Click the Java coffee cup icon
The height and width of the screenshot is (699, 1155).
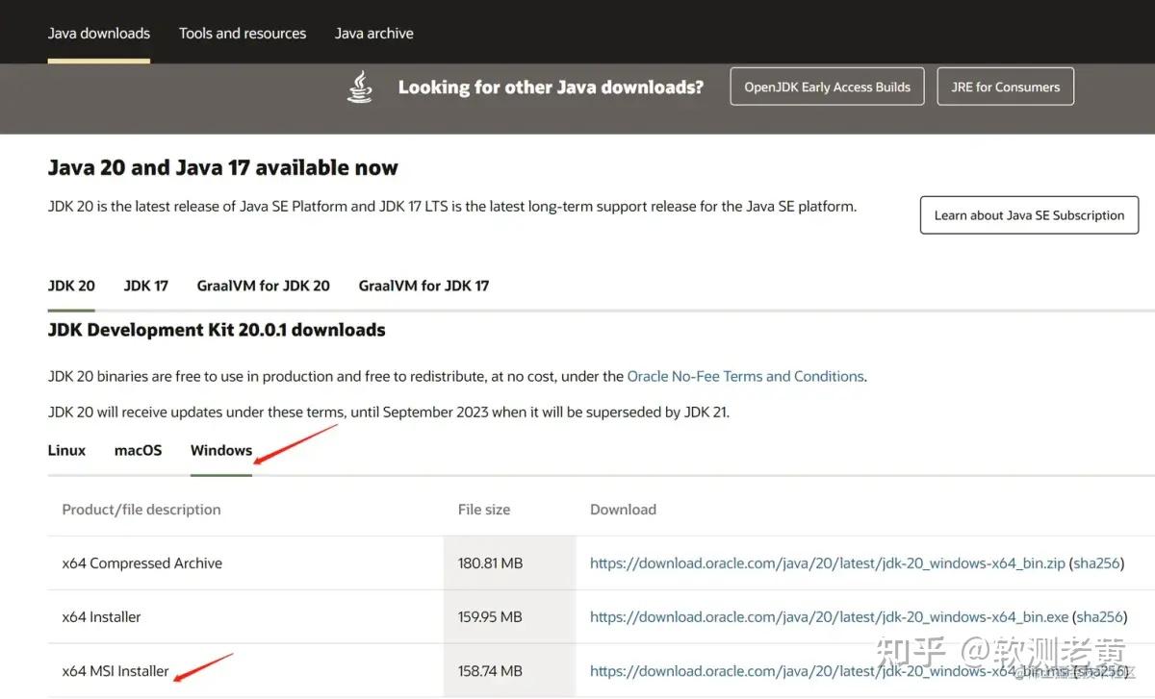360,87
